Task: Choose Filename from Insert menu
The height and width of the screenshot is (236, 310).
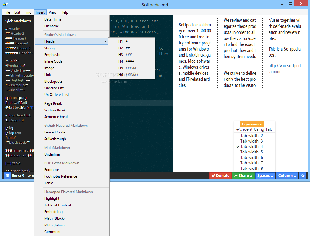Action: pyautogui.click(x=71, y=26)
